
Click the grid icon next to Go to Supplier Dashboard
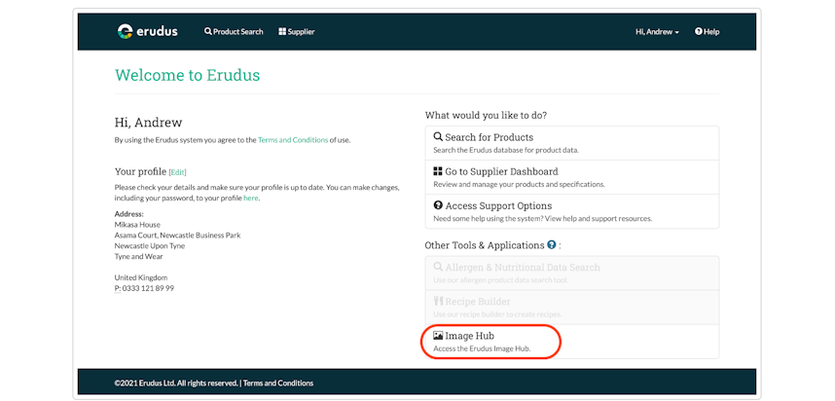[x=438, y=171]
